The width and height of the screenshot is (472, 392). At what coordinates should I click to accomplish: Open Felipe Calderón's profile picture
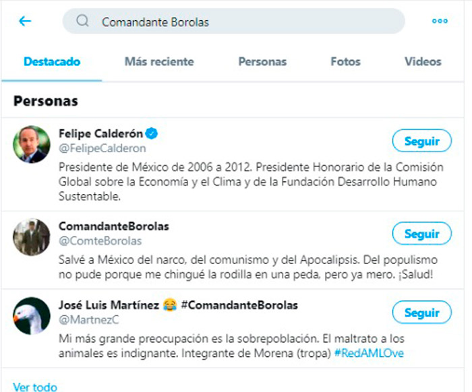32,144
